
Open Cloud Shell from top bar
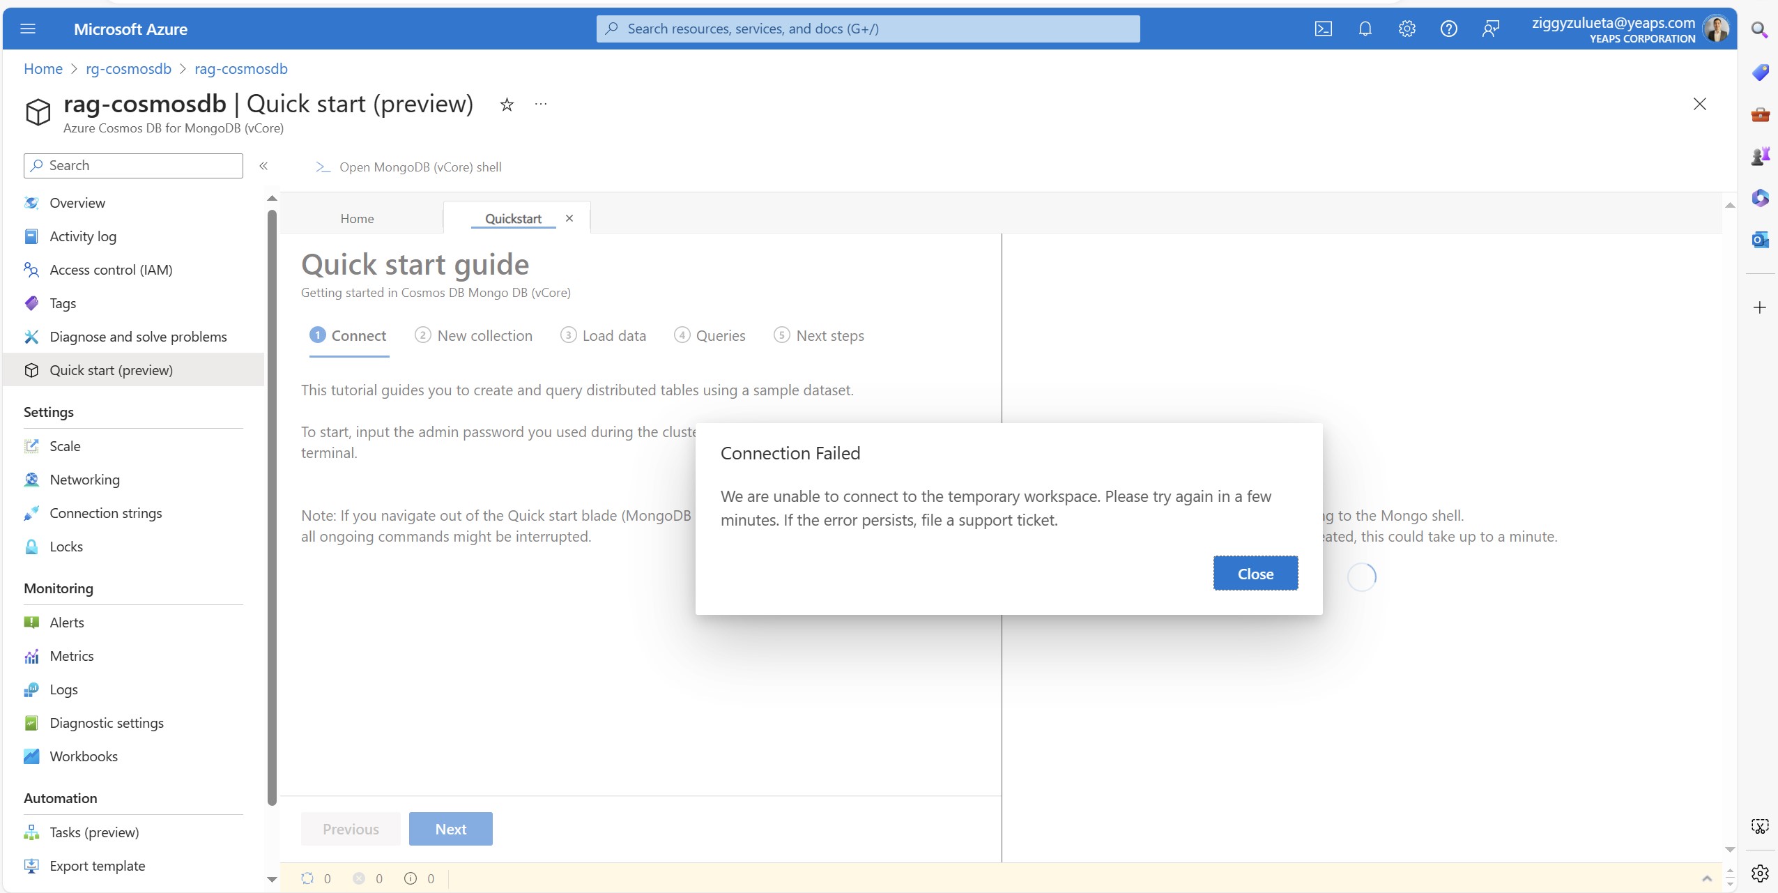click(x=1323, y=29)
